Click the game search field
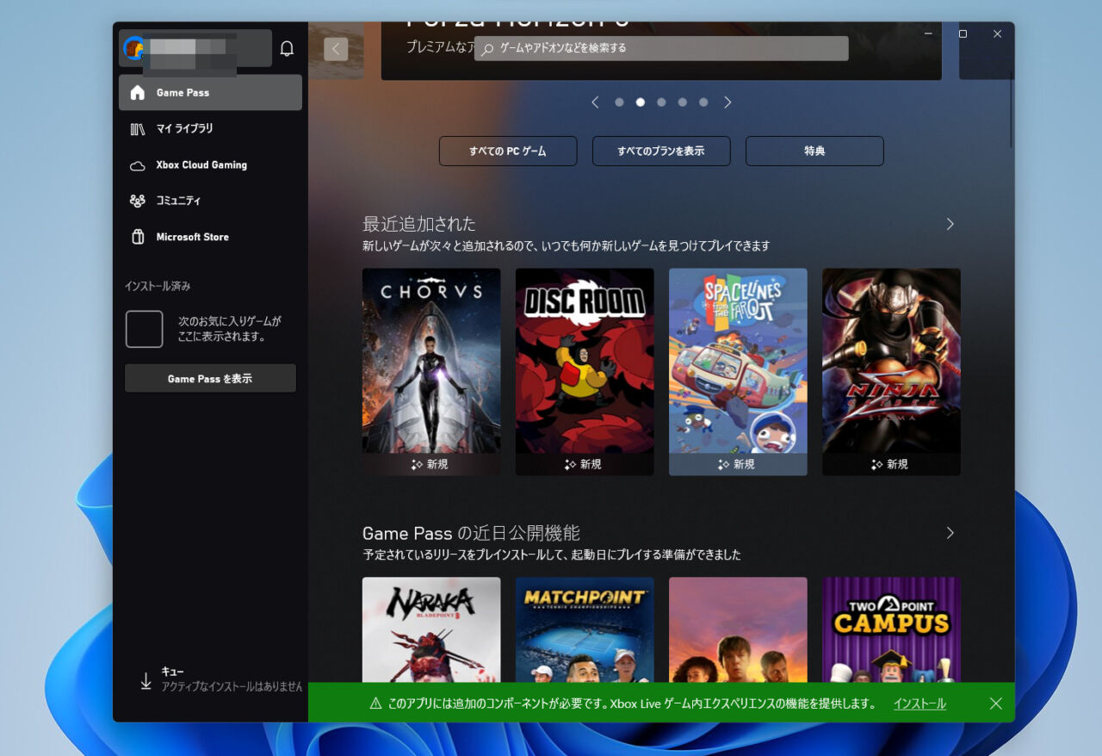 pyautogui.click(x=661, y=49)
